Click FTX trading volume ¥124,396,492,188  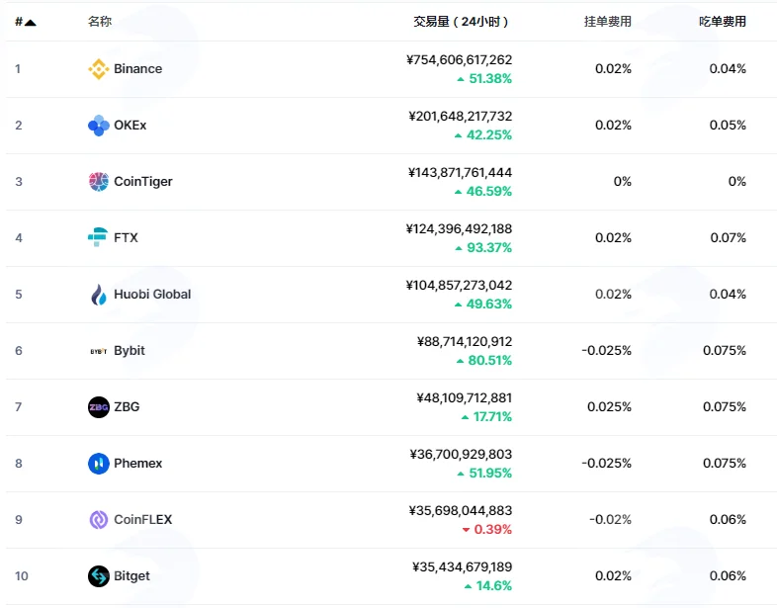point(459,229)
